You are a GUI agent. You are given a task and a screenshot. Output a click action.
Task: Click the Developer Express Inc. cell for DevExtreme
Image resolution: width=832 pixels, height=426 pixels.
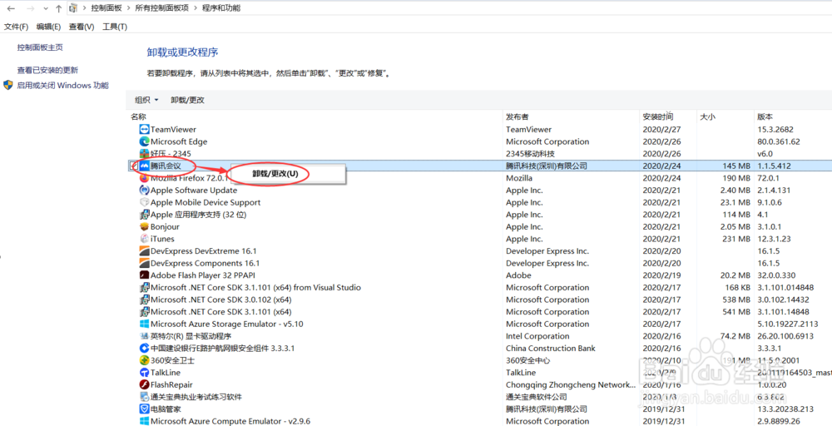[x=547, y=251]
